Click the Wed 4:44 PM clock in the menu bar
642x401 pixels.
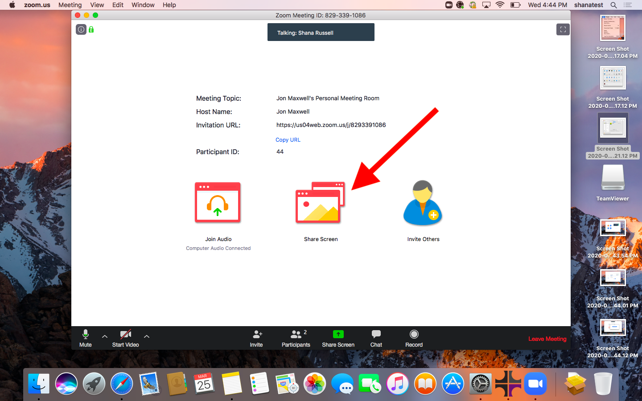[x=547, y=5]
